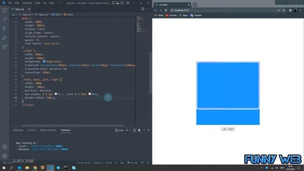Viewport: 304px width, 171px height.
Task: Open the View menu
Action: 38,3
